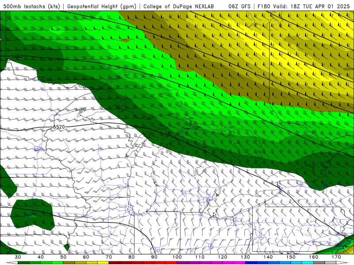Click the 80 value on the color scale
Viewport: 354px width, 265px height.
pyautogui.click(x=131, y=257)
